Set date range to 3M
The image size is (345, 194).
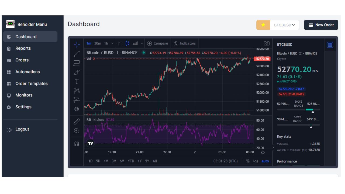[114, 161]
